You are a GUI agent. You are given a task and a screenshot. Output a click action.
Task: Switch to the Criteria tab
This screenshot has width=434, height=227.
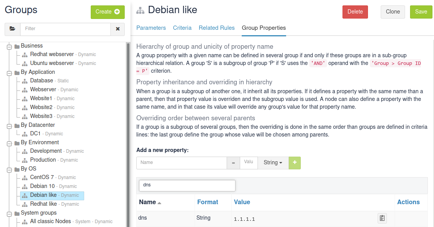tap(182, 28)
